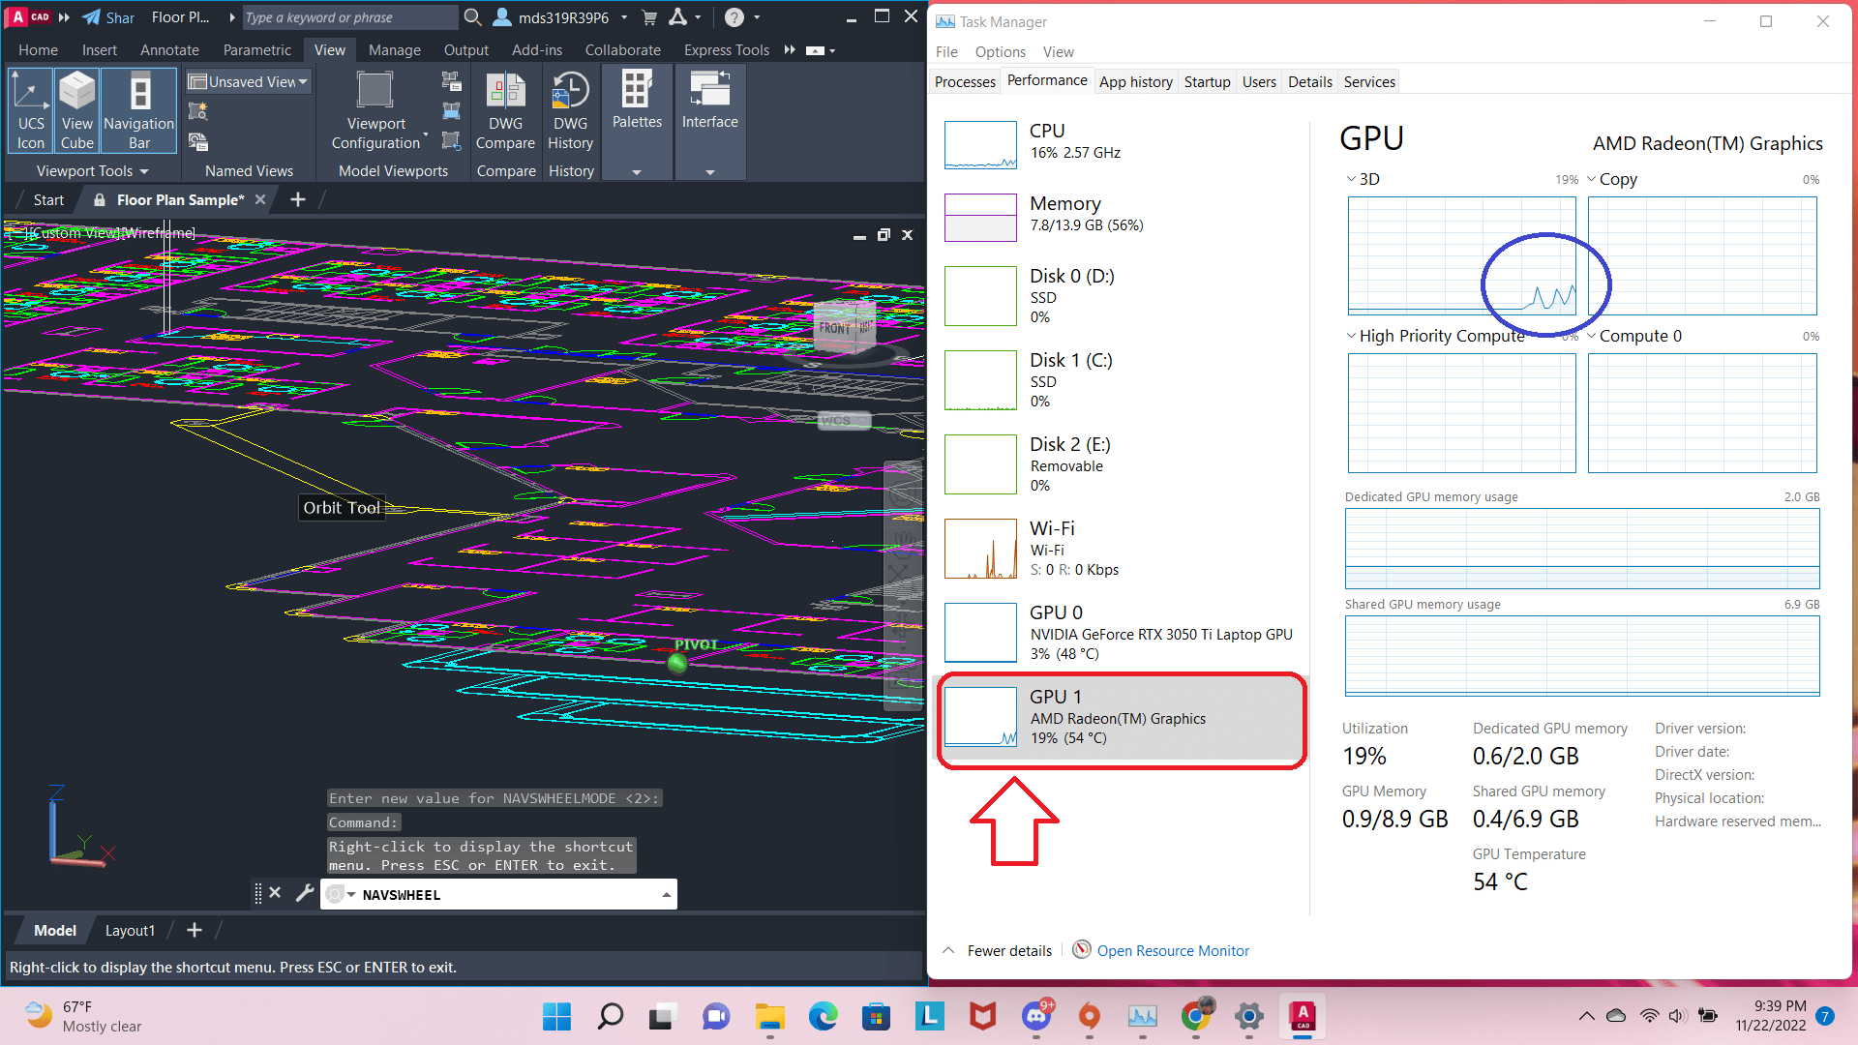The image size is (1858, 1045).
Task: Toggle the View Cube display
Action: coord(76,109)
